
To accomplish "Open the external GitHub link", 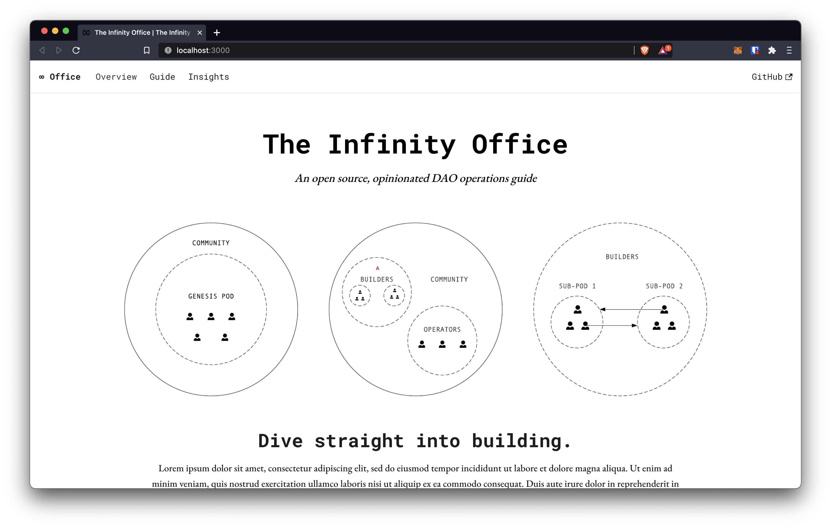I will [772, 77].
